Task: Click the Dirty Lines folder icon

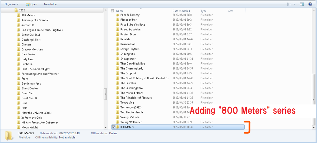Action: (x=18, y=59)
